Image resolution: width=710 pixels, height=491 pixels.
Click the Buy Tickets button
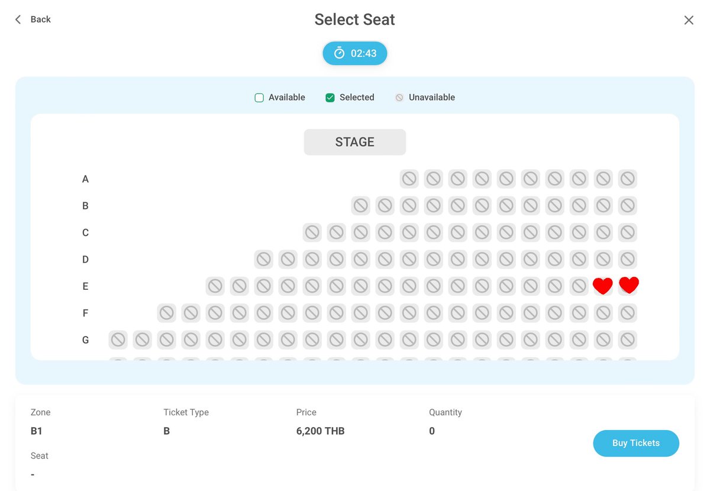coord(636,443)
